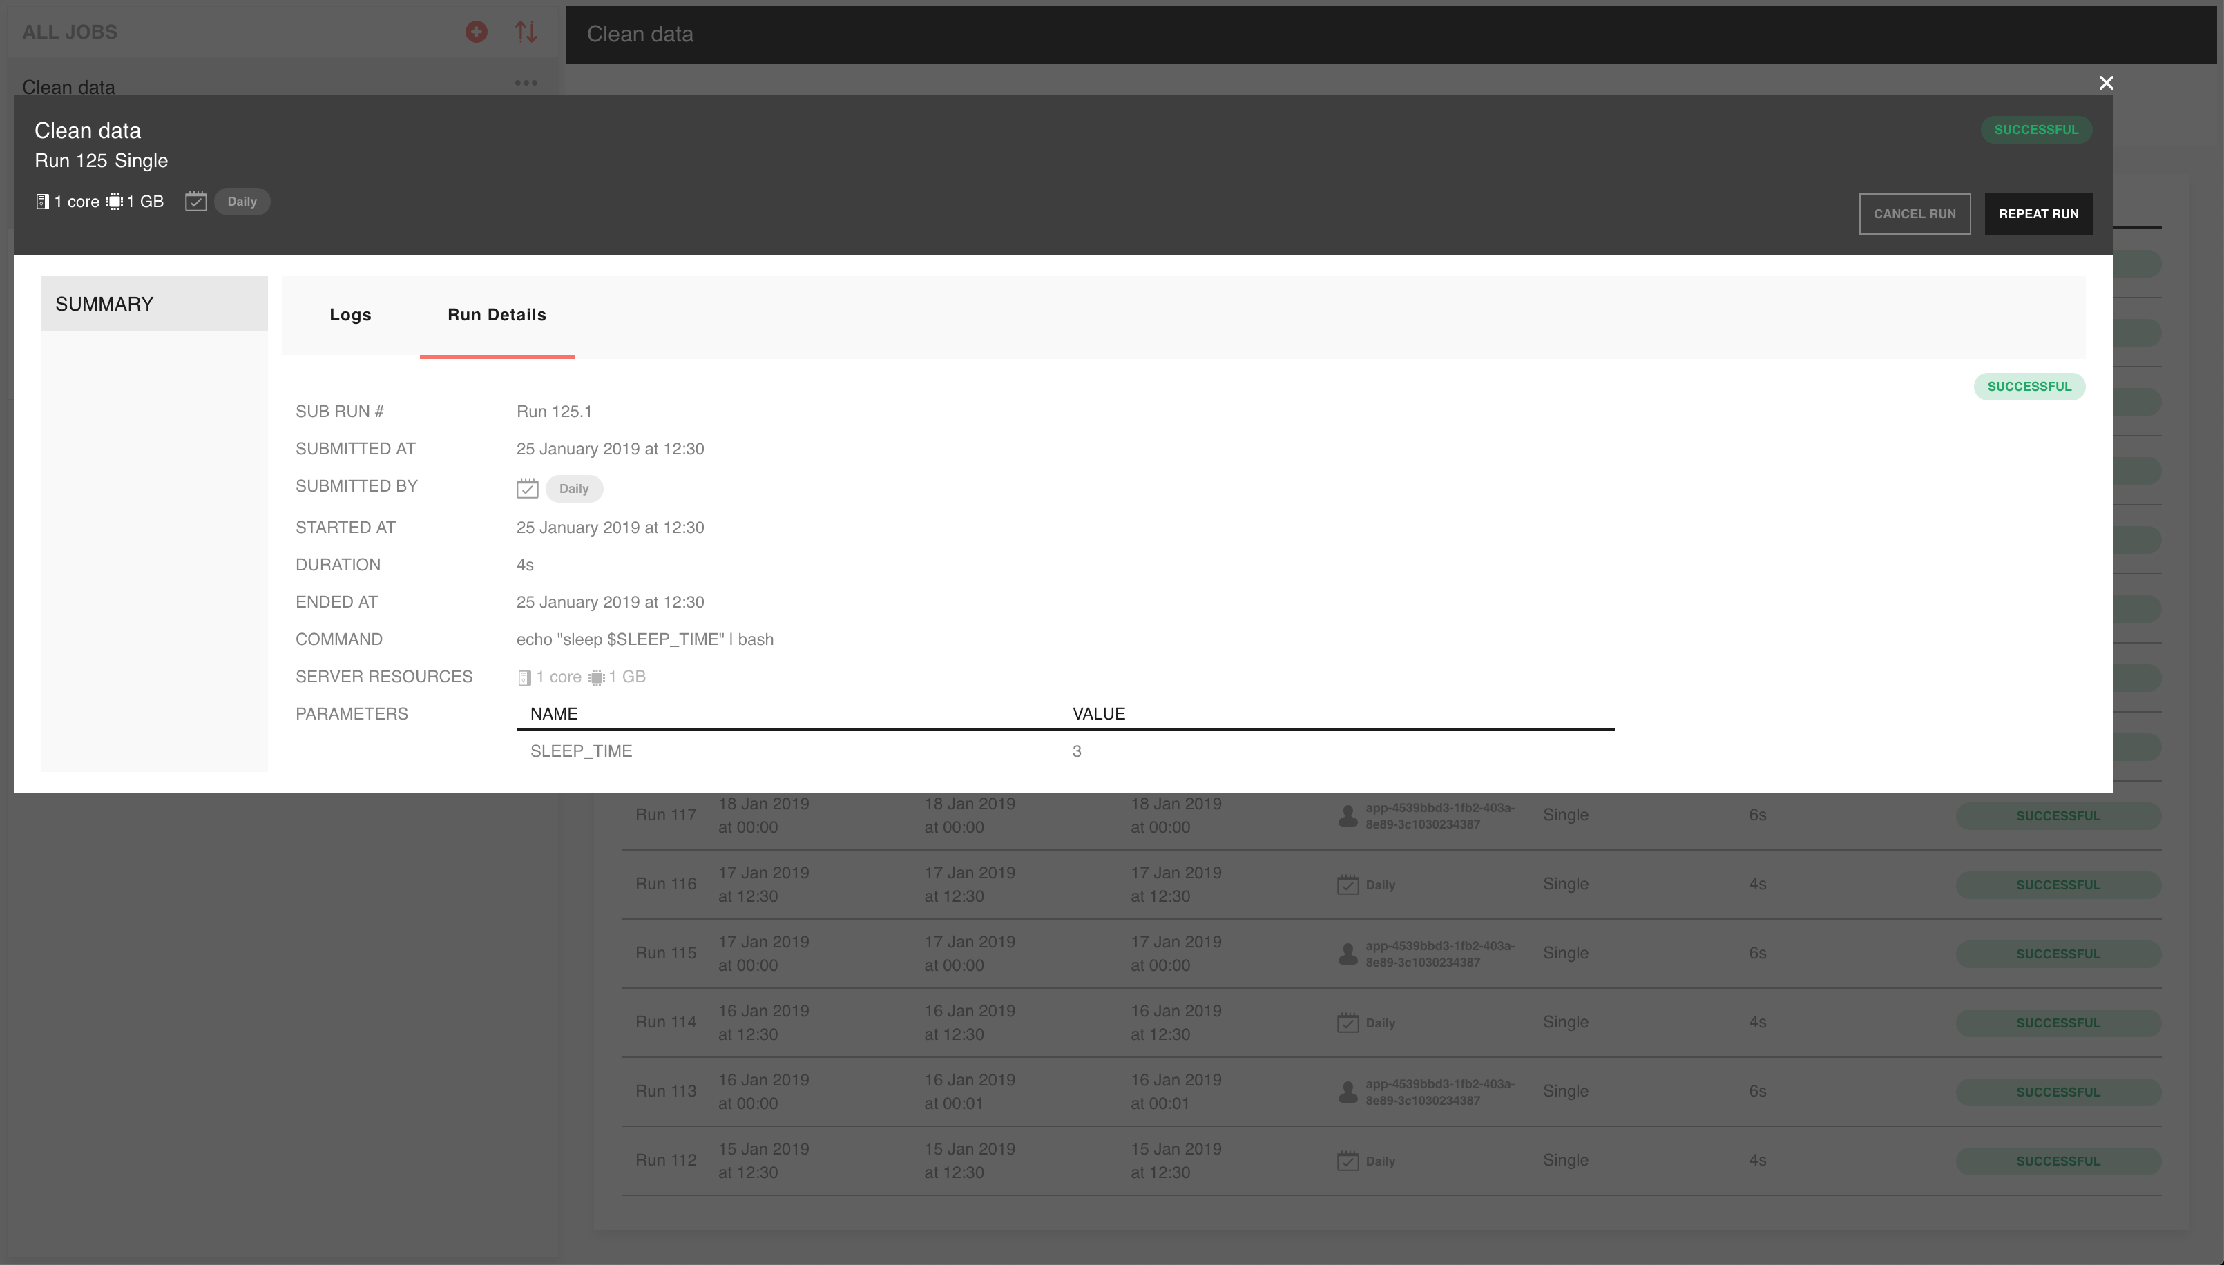Click the sort jobs arrows icon
This screenshot has height=1265, width=2224.
(x=526, y=32)
